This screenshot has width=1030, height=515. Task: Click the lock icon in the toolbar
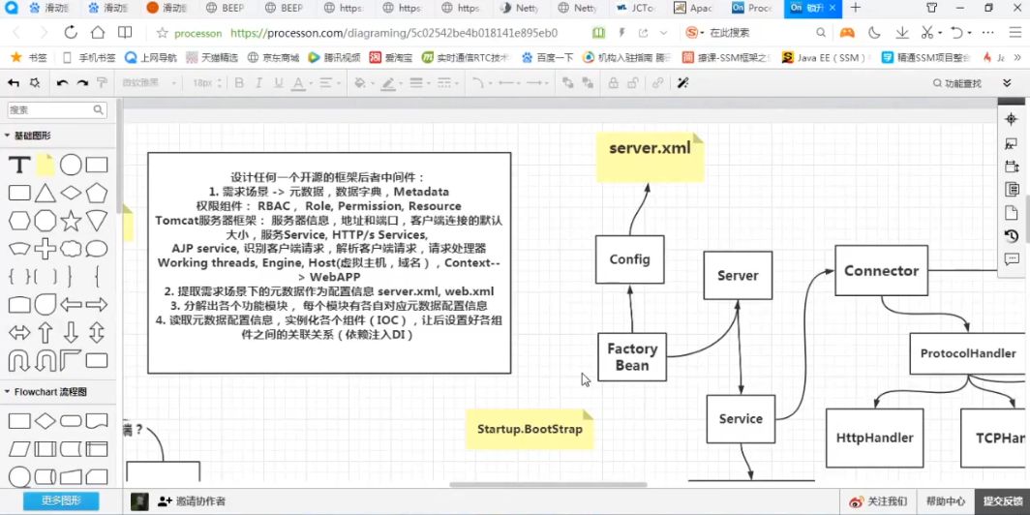tap(634, 83)
